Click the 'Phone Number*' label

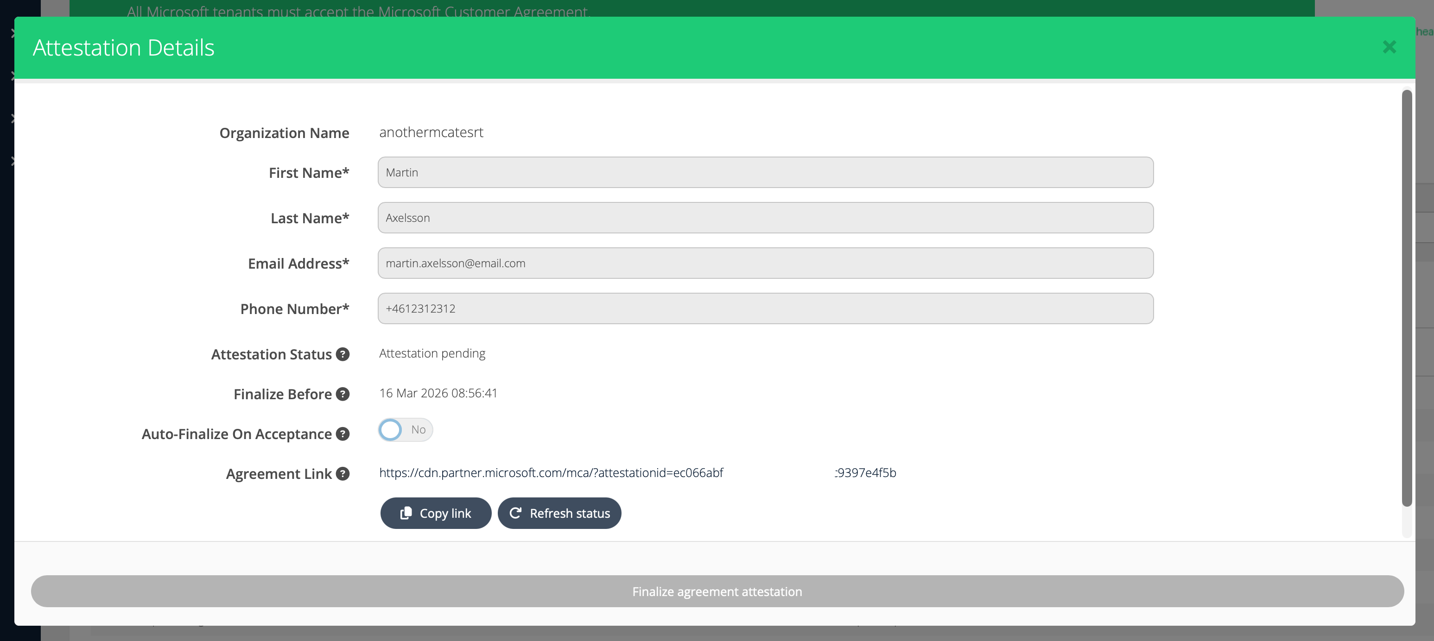point(294,309)
